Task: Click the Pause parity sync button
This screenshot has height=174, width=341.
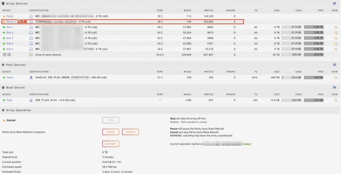Action: coord(111,132)
